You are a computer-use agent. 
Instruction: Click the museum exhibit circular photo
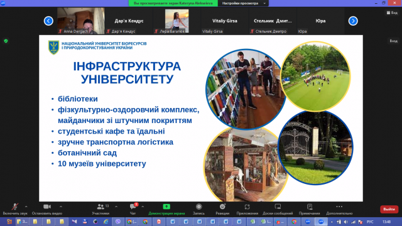click(245, 165)
